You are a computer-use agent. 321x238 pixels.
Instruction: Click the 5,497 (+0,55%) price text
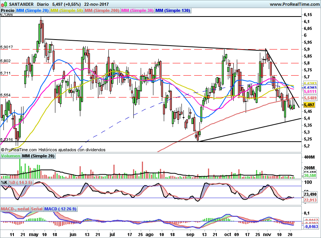(x=67, y=4)
